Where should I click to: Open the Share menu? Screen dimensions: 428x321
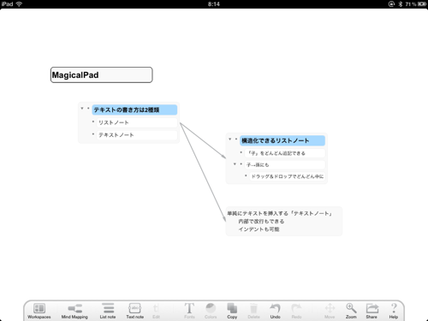pos(372,311)
